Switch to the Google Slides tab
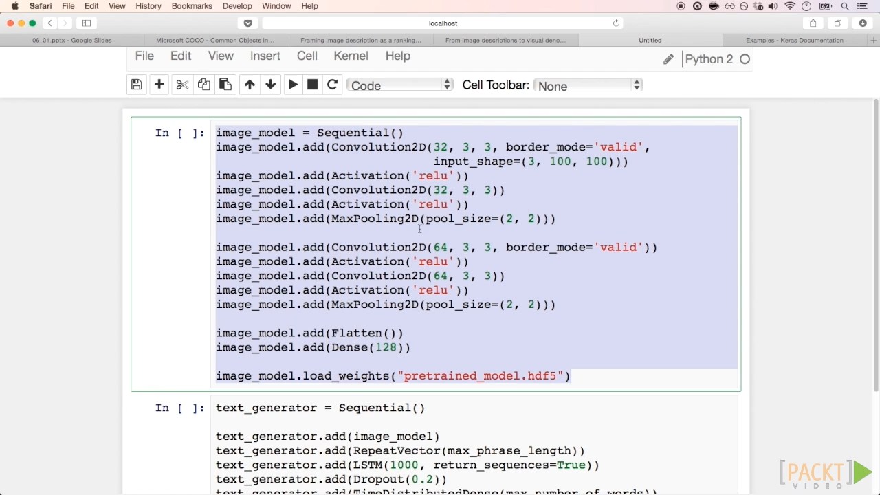This screenshot has width=880, height=495. coord(71,40)
